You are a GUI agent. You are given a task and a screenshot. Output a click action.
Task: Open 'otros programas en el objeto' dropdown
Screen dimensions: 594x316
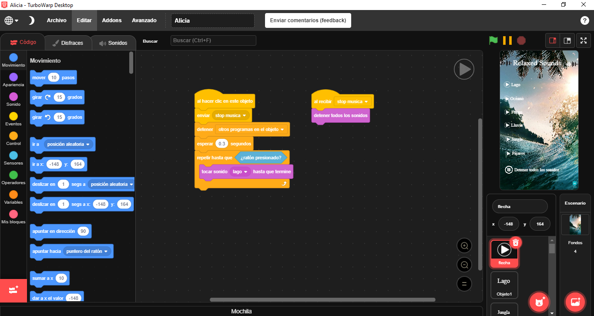pos(282,130)
